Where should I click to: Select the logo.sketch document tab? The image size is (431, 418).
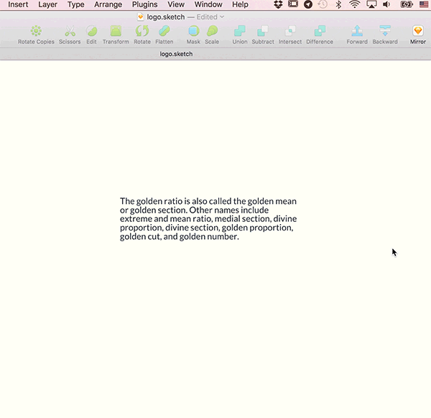[176, 54]
